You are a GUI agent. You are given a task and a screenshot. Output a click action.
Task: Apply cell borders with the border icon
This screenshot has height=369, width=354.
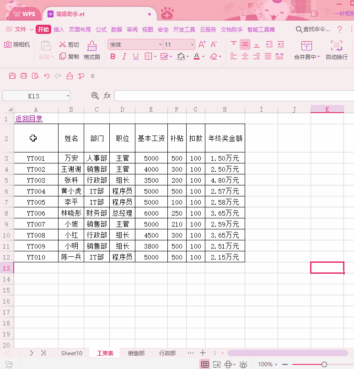148,56
